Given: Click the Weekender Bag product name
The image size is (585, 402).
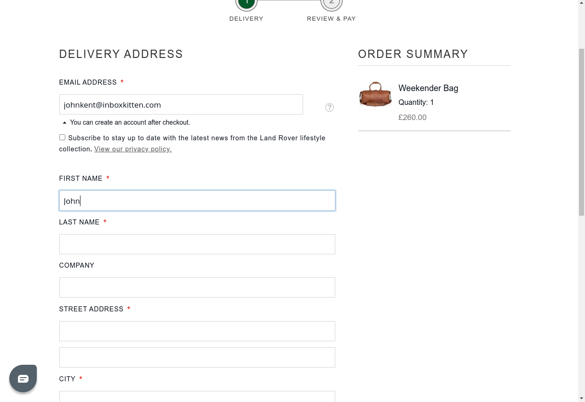Looking at the screenshot, I should (x=428, y=88).
